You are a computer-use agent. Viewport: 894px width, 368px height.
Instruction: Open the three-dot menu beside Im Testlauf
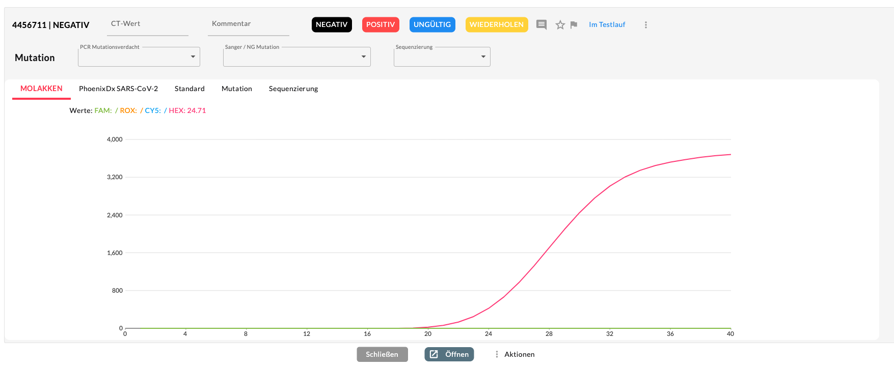click(x=645, y=25)
